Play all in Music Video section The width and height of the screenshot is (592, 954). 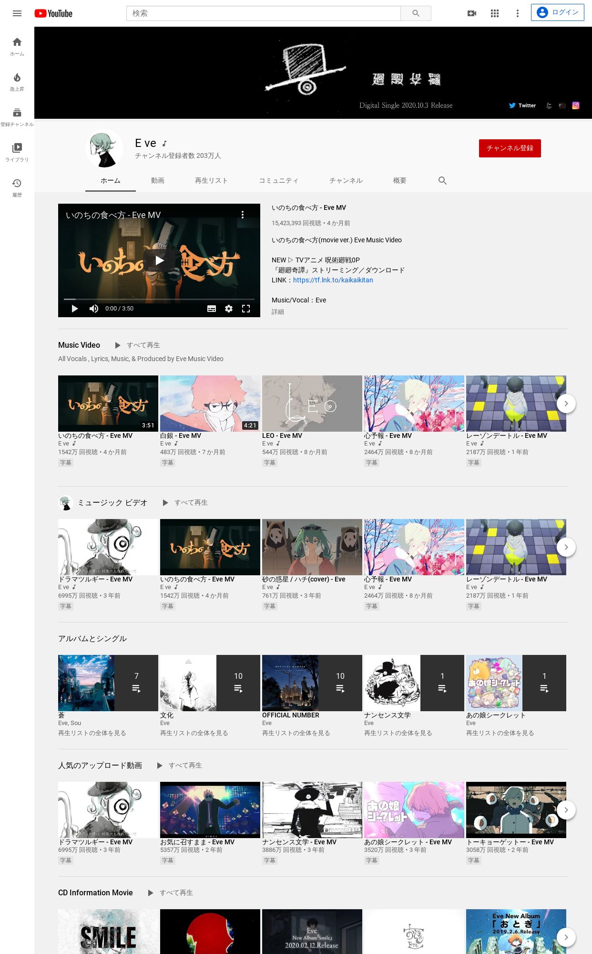(x=137, y=345)
